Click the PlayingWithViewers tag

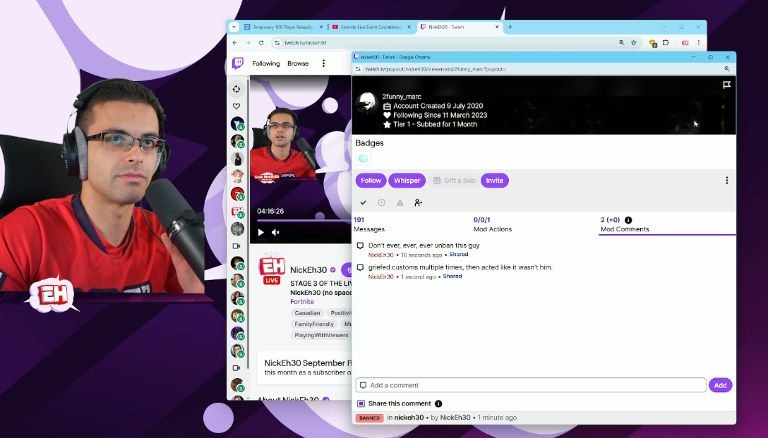click(x=321, y=335)
